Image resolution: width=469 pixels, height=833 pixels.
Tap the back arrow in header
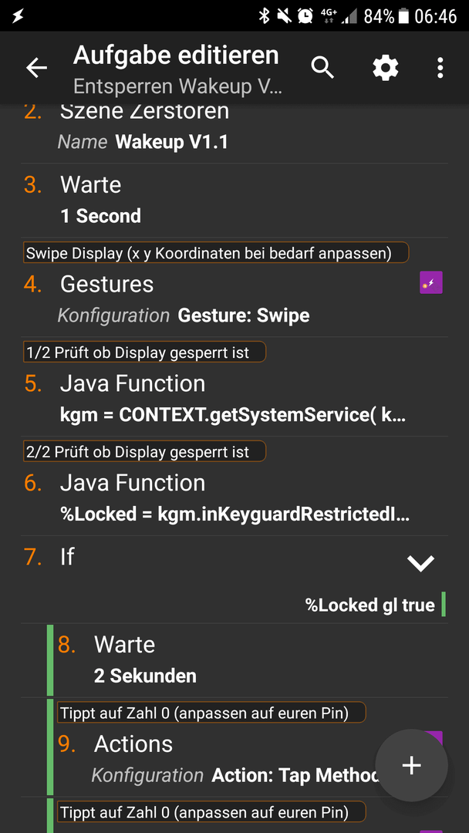[36, 68]
